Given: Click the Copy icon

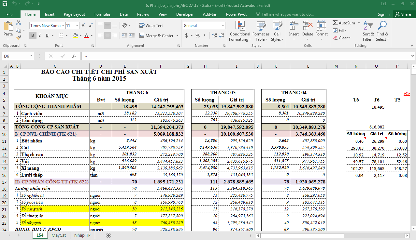Looking at the screenshot, I should pos(19,31).
